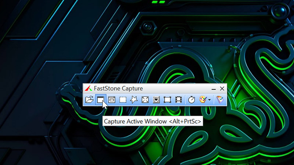
Task: Click the red-green FastStone logo in the title bar
Action: [88, 88]
